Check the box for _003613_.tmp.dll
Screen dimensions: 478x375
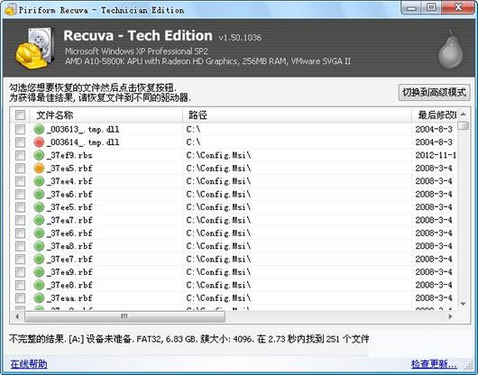[20, 129]
